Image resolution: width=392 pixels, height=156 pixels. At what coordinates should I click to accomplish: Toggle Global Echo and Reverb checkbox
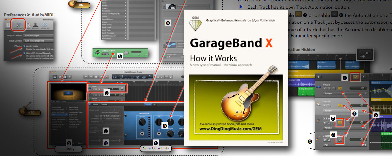(x=24, y=53)
